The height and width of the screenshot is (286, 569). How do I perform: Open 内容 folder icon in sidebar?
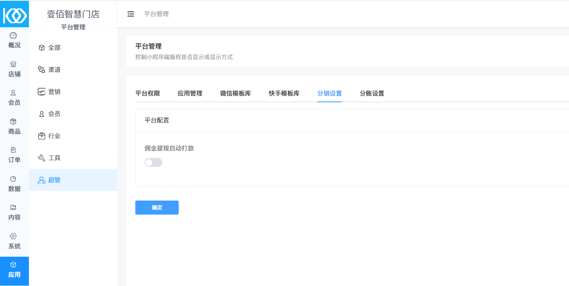pos(13,207)
